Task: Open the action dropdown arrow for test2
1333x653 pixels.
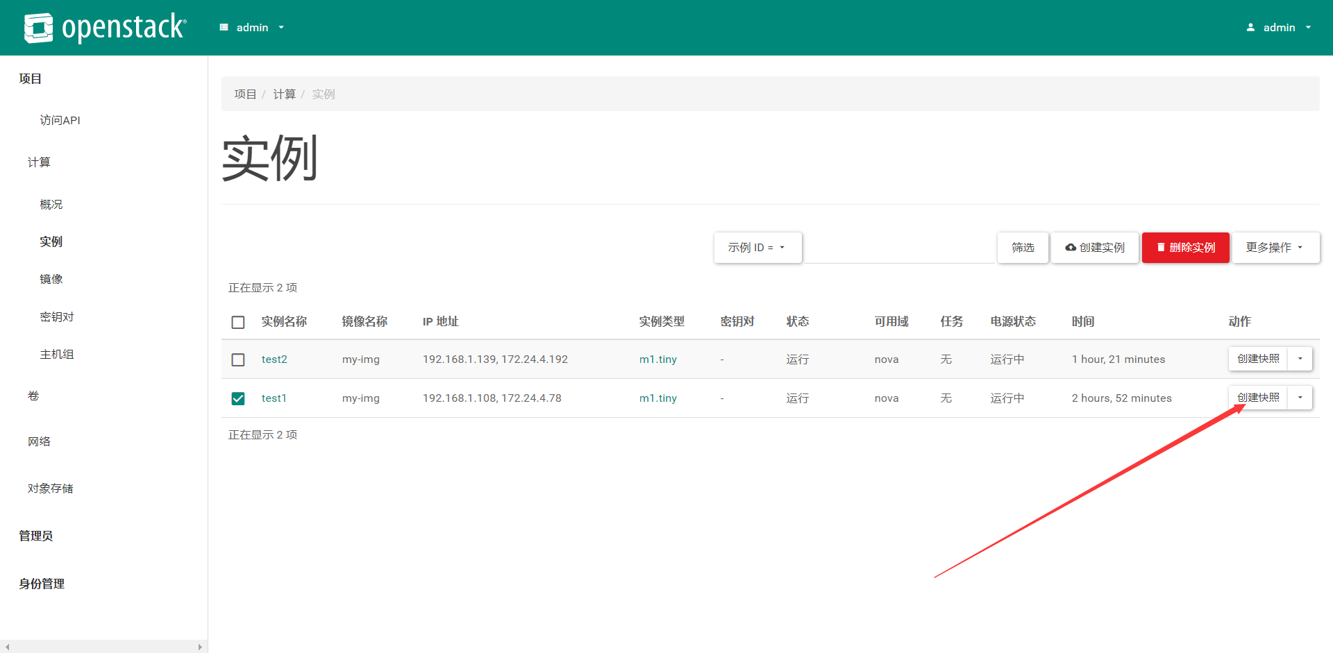Action: [x=1300, y=359]
